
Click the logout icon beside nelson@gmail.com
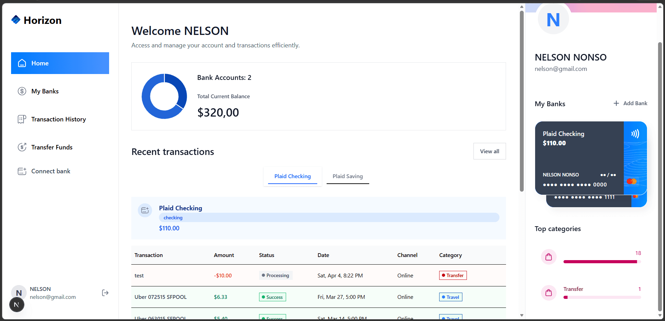click(105, 293)
